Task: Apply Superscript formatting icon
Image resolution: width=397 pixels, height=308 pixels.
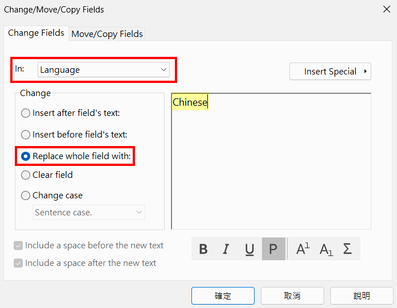Action: coord(303,249)
